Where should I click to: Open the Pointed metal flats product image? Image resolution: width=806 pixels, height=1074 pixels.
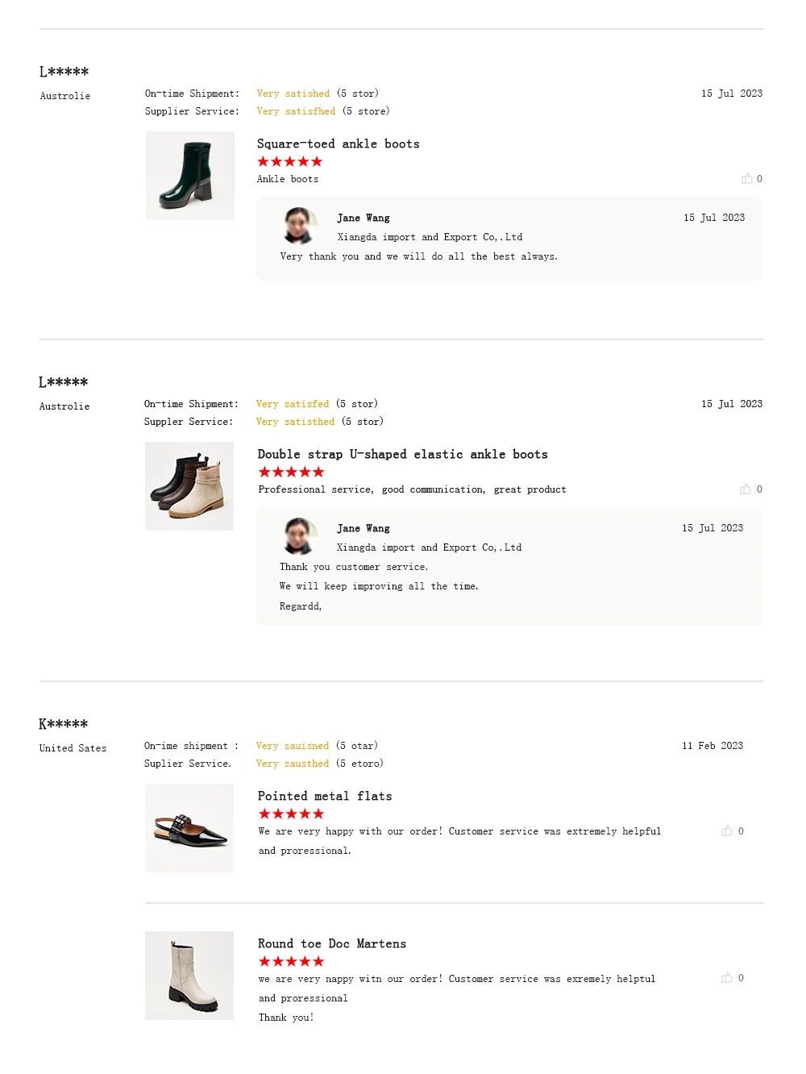pos(189,827)
